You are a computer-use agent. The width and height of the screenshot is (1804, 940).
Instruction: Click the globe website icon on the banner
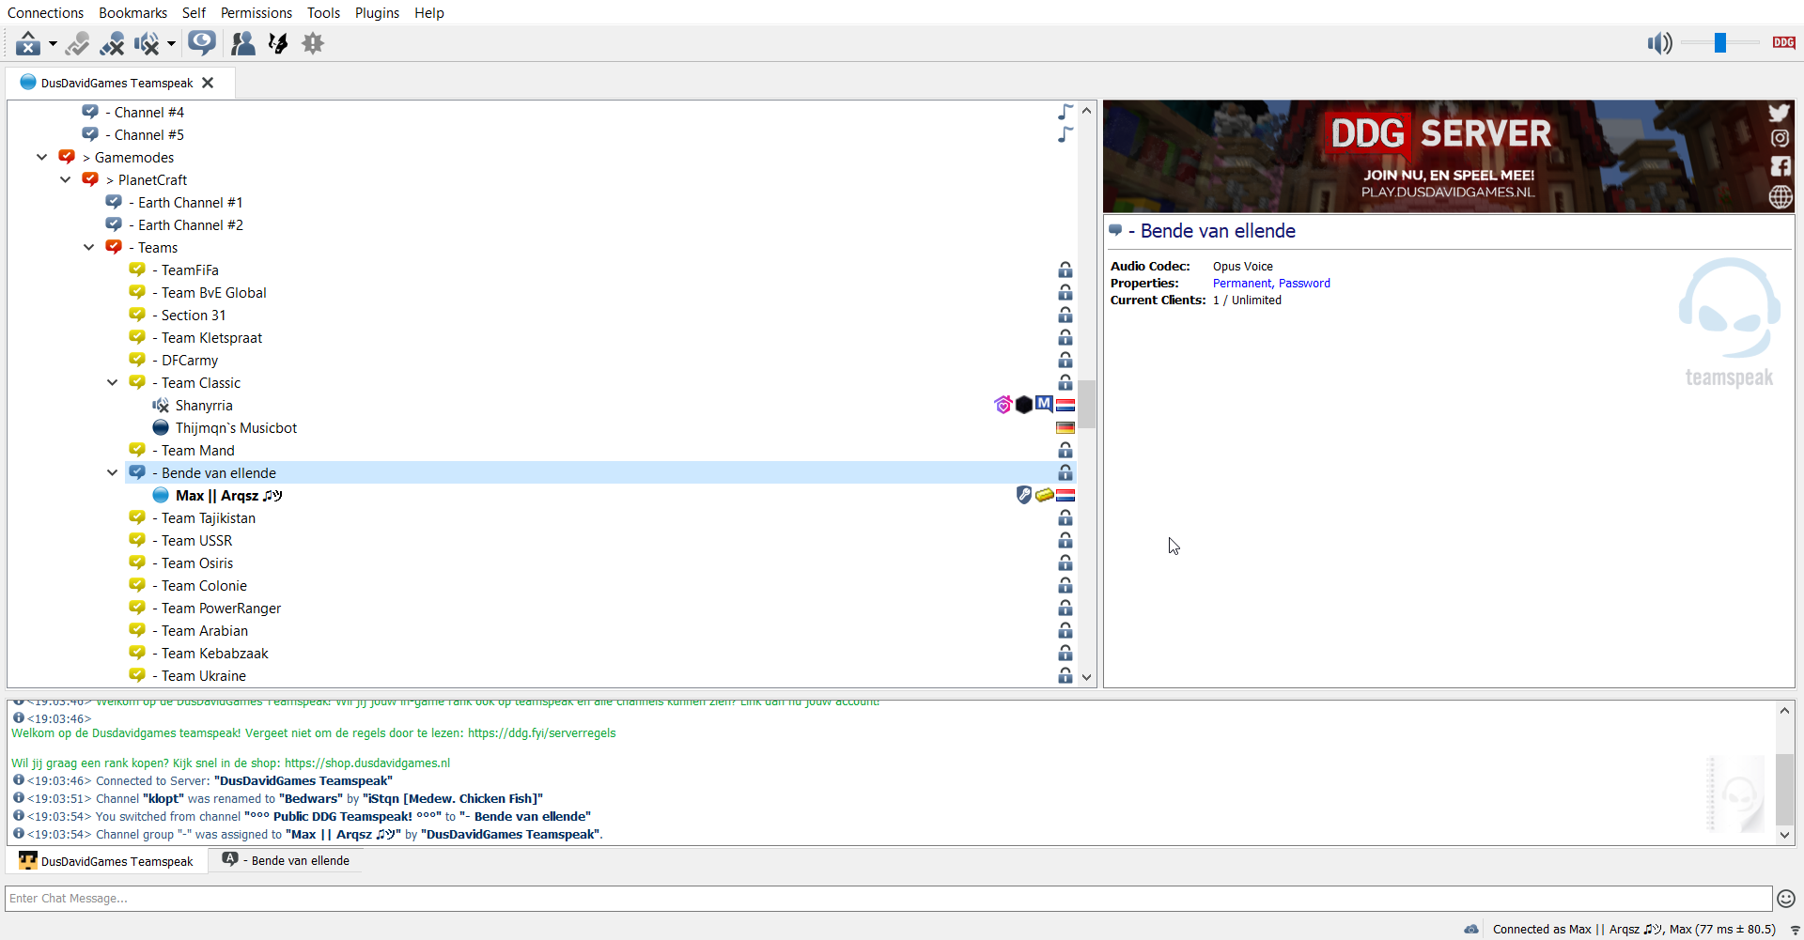click(x=1780, y=196)
